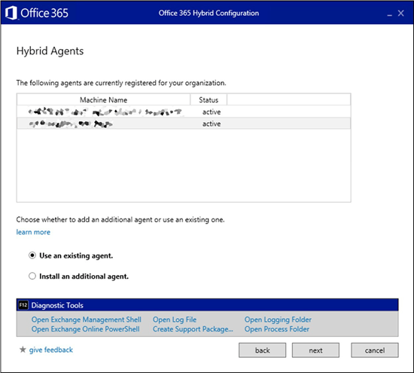Click the F12 Diagnostic Tools icon
Viewport: 414px width, 373px height.
pos(23,305)
